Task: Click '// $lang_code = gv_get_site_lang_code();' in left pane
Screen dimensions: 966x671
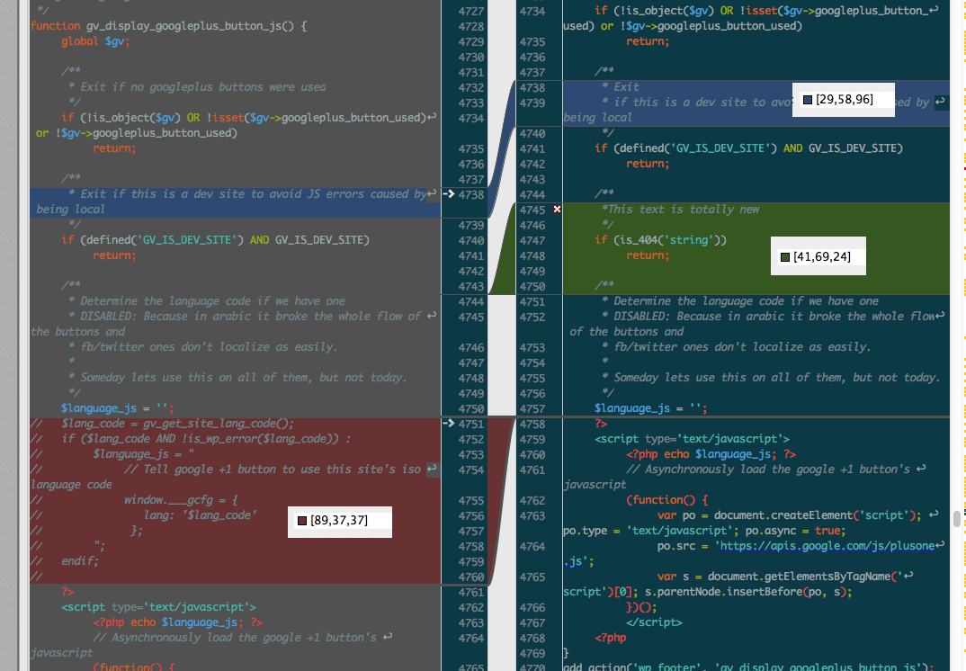Action: 162,424
